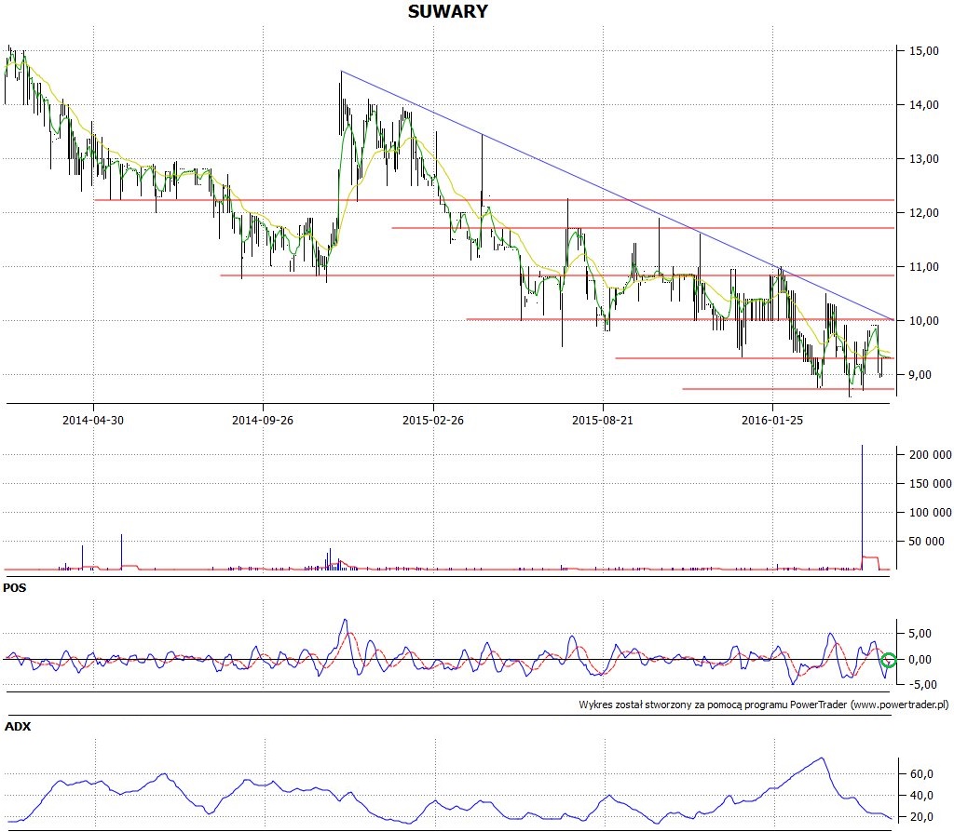Screen dimensions: 954x832
Task: Click the 12,00 price axis label
Action: click(x=924, y=213)
